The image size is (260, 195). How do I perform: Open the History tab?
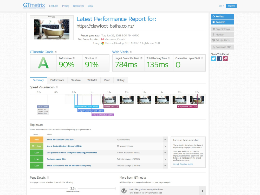[x=121, y=80]
